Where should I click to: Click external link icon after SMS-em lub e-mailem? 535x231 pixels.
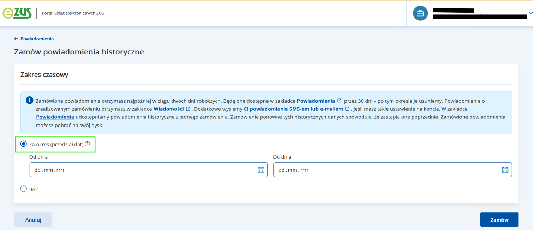[348, 109]
